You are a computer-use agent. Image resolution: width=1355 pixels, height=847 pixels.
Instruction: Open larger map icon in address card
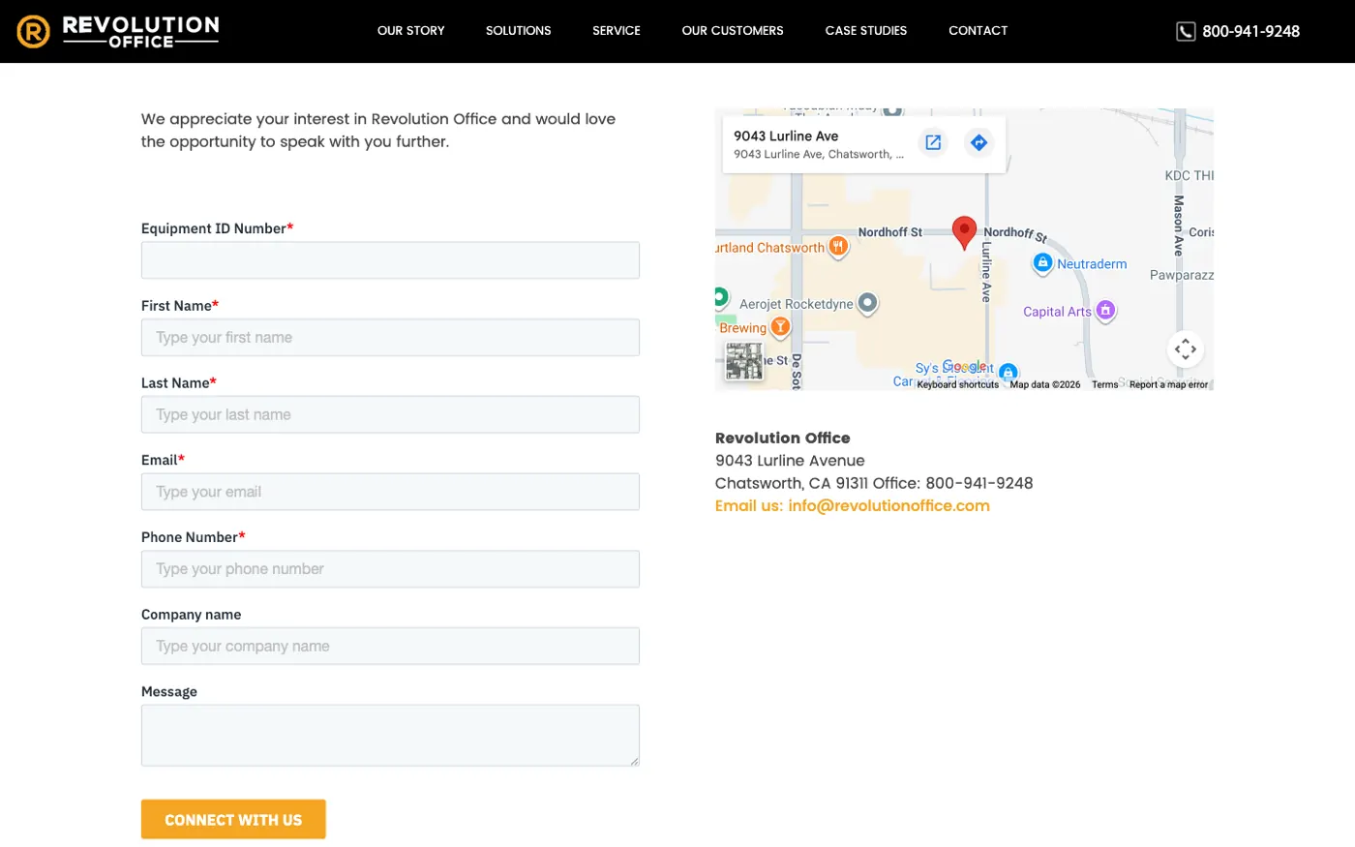click(x=933, y=143)
